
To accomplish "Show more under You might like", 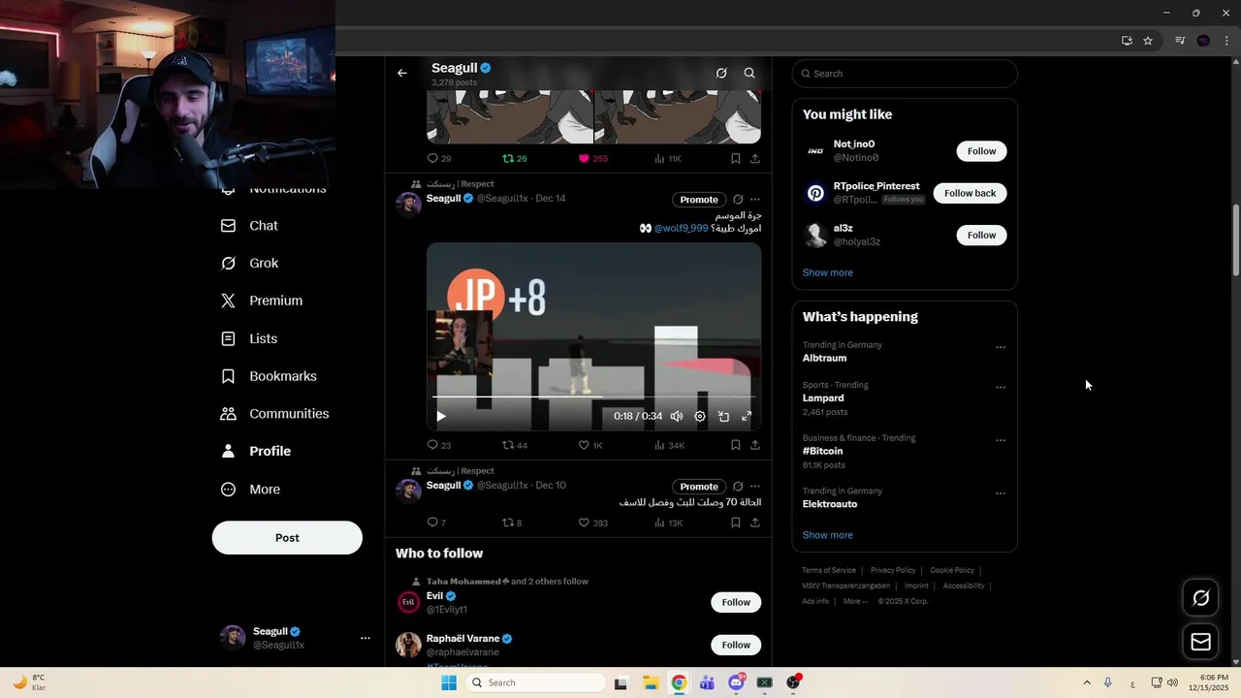I will [x=828, y=272].
